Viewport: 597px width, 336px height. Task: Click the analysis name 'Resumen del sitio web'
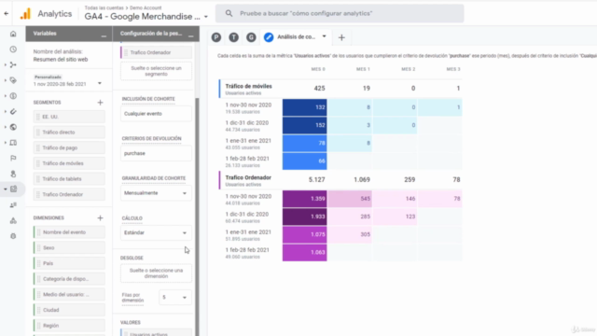61,60
